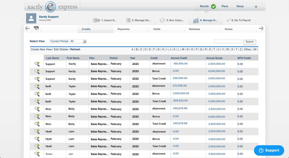Expand the top-right dropdown arrow menu
Viewport: 289px width, 158px height.
coord(256,7)
